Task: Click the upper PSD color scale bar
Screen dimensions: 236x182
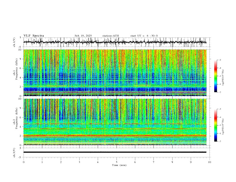Action: coord(216,76)
